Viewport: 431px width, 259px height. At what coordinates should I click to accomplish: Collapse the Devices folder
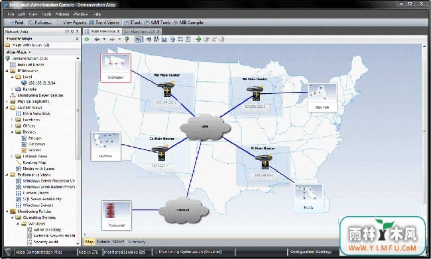coord(12,132)
